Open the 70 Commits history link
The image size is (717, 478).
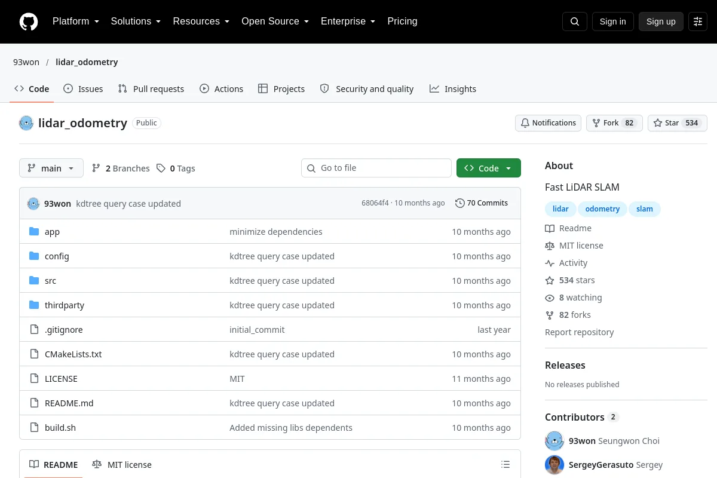[482, 203]
